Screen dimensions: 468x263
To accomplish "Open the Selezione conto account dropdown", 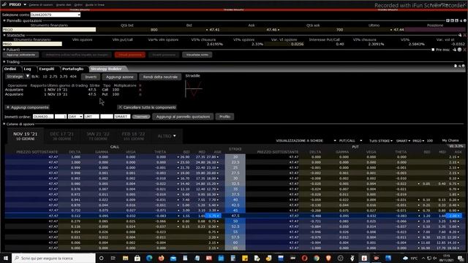I will [56, 15].
